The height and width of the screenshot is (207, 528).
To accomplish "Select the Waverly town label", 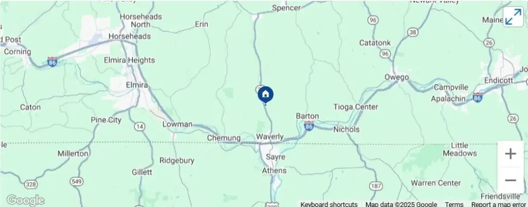I will pyautogui.click(x=270, y=137).
